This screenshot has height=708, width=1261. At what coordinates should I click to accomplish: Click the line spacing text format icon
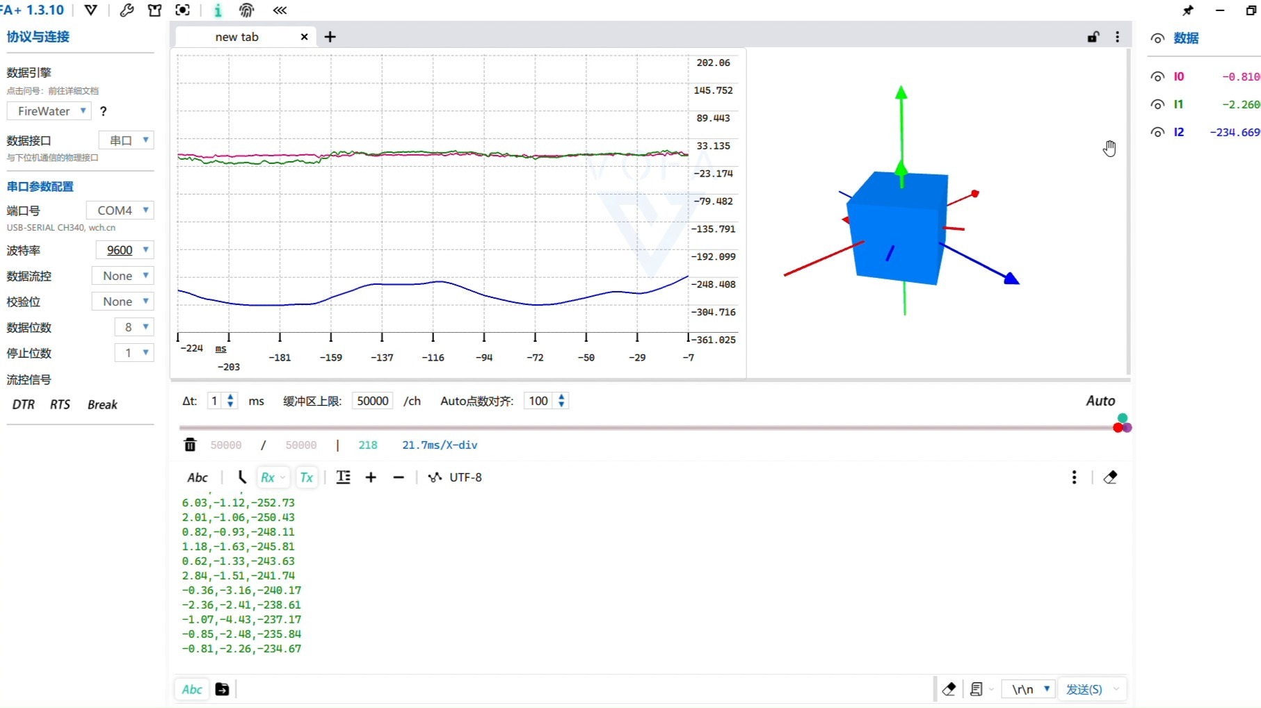pos(344,477)
